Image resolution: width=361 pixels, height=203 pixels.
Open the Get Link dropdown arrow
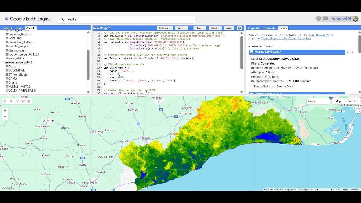click(171, 28)
